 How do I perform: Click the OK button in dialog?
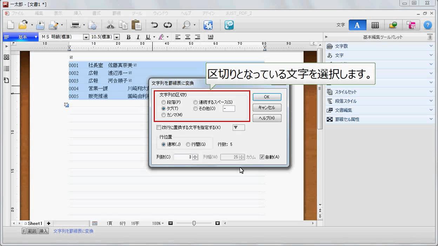point(267,97)
